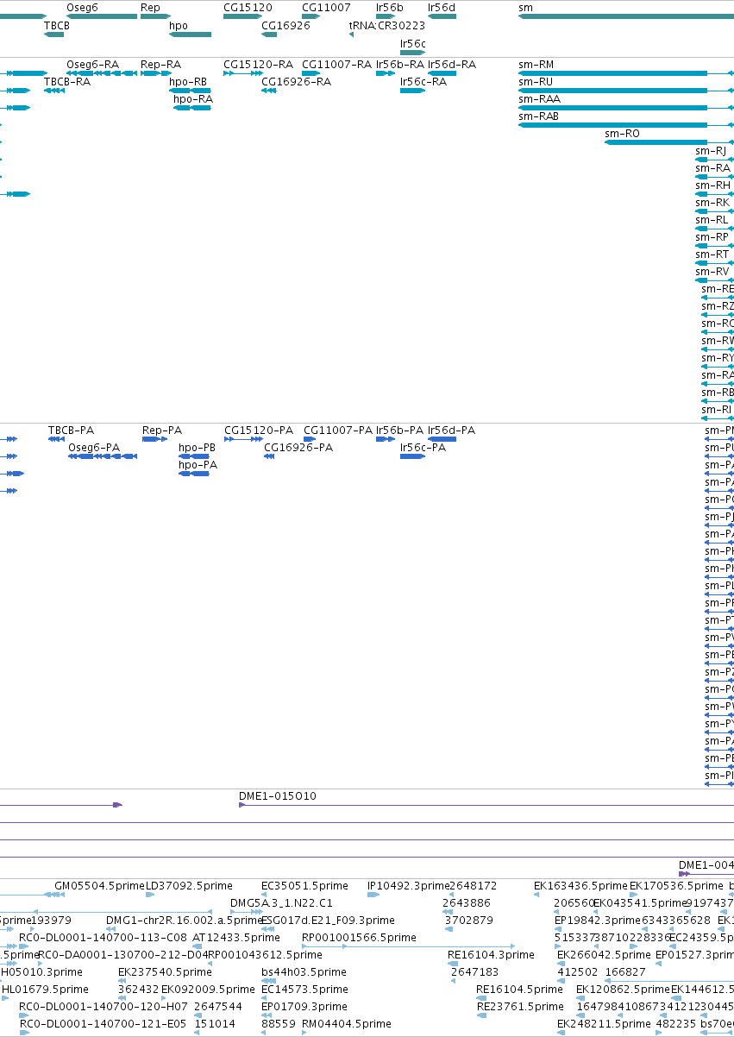This screenshot has width=734, height=1037.
Task: Click the RE23761.5prime EST label
Action: coord(521,1006)
